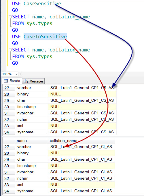Select row header 31 of the CI_AS grid
Screen dimensions: 144x196
point(9,172)
